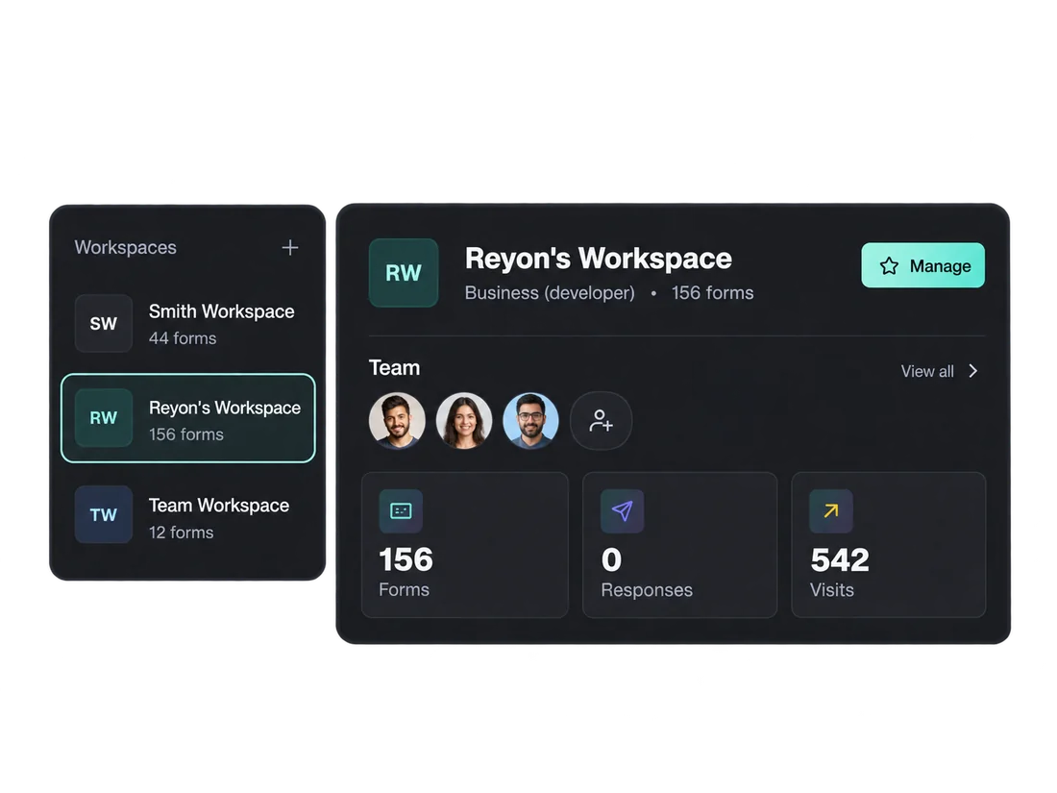
Task: Click the 156 forms text in header
Action: (713, 292)
